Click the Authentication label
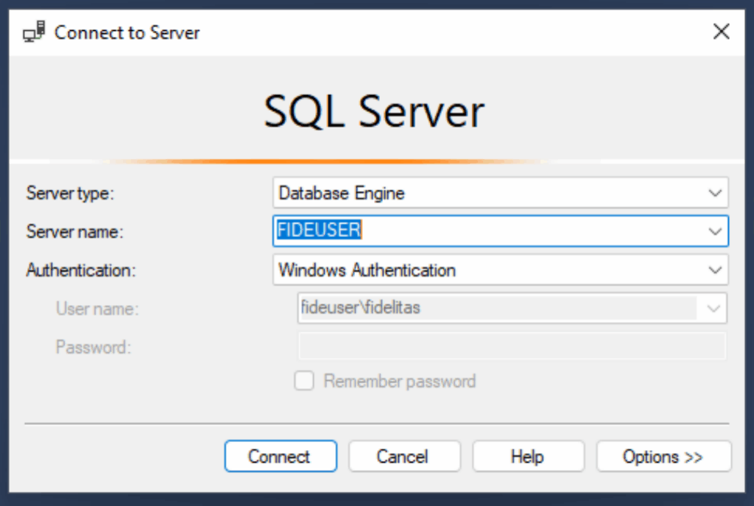The image size is (754, 506). (x=81, y=270)
